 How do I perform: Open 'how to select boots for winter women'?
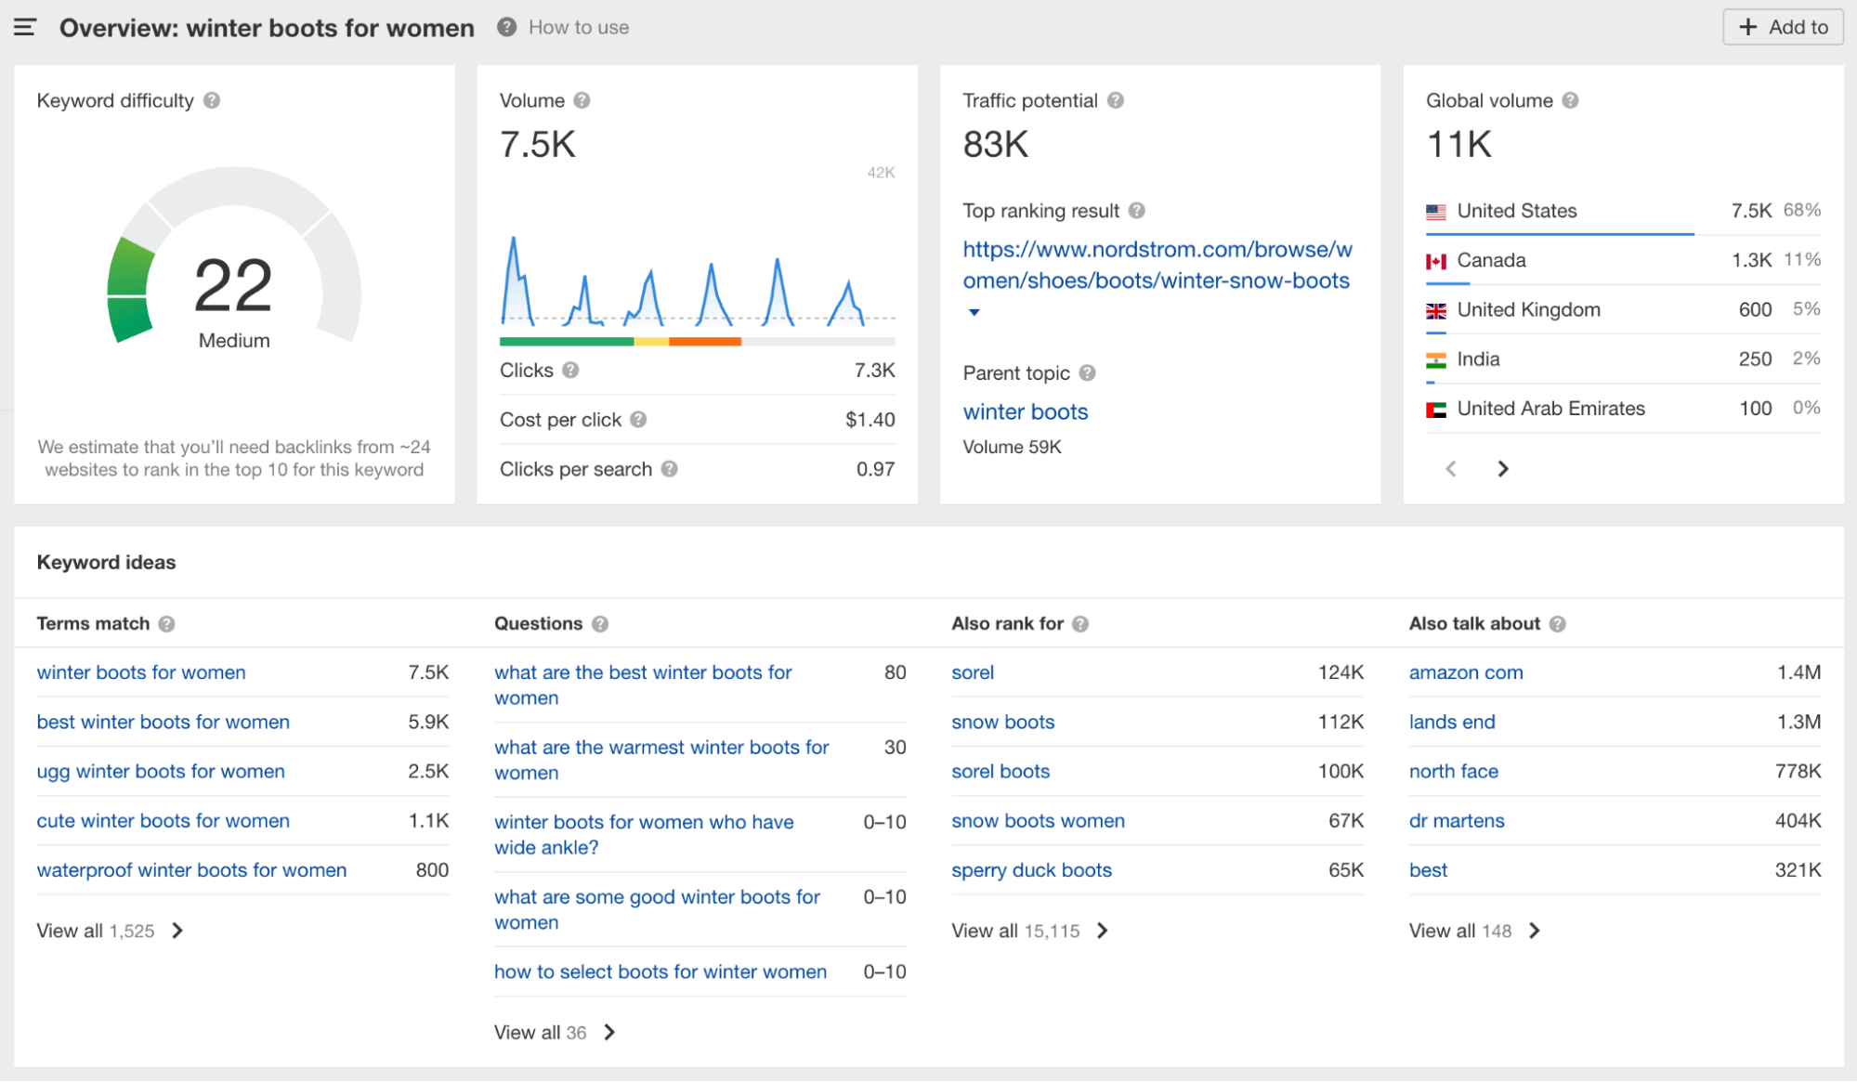(x=660, y=971)
